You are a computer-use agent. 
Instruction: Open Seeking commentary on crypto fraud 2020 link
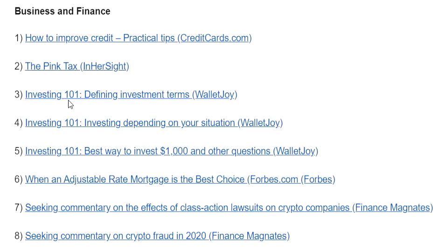pyautogui.click(x=157, y=236)
